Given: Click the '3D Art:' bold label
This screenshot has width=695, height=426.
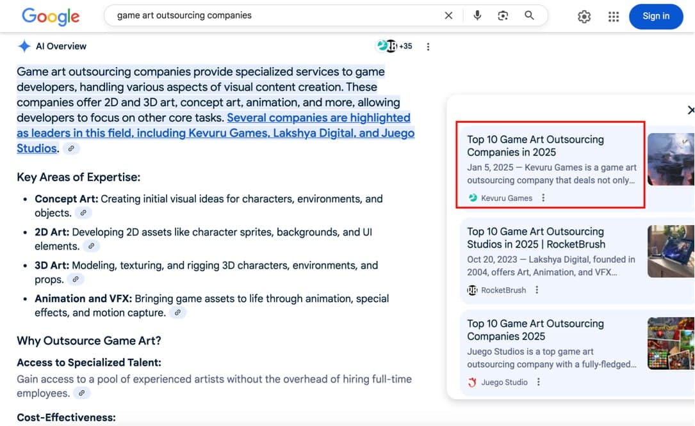Looking at the screenshot, I should tap(52, 265).
